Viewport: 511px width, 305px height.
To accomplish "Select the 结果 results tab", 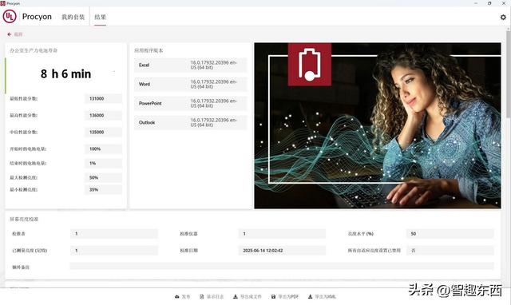I will (x=100, y=17).
